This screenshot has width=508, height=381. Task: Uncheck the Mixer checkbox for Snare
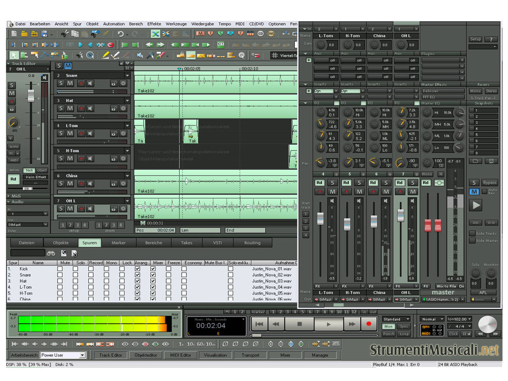153,275
